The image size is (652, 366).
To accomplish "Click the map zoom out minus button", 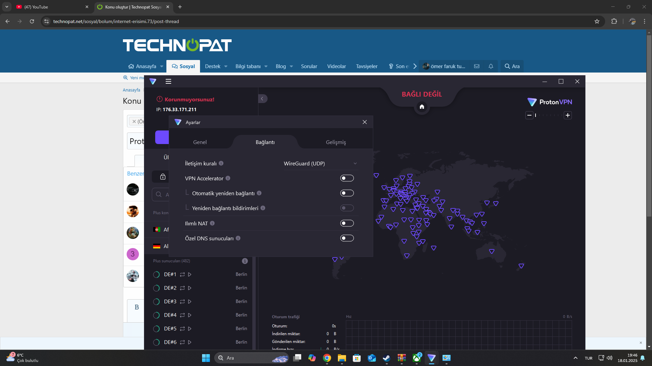I will pyautogui.click(x=529, y=116).
